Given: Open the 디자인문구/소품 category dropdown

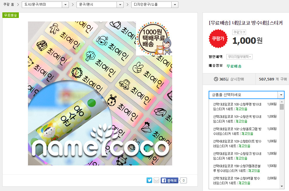Looking at the screenshot, I should 175,5.
